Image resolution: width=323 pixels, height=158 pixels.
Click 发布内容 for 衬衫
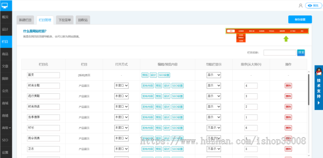tap(148, 128)
